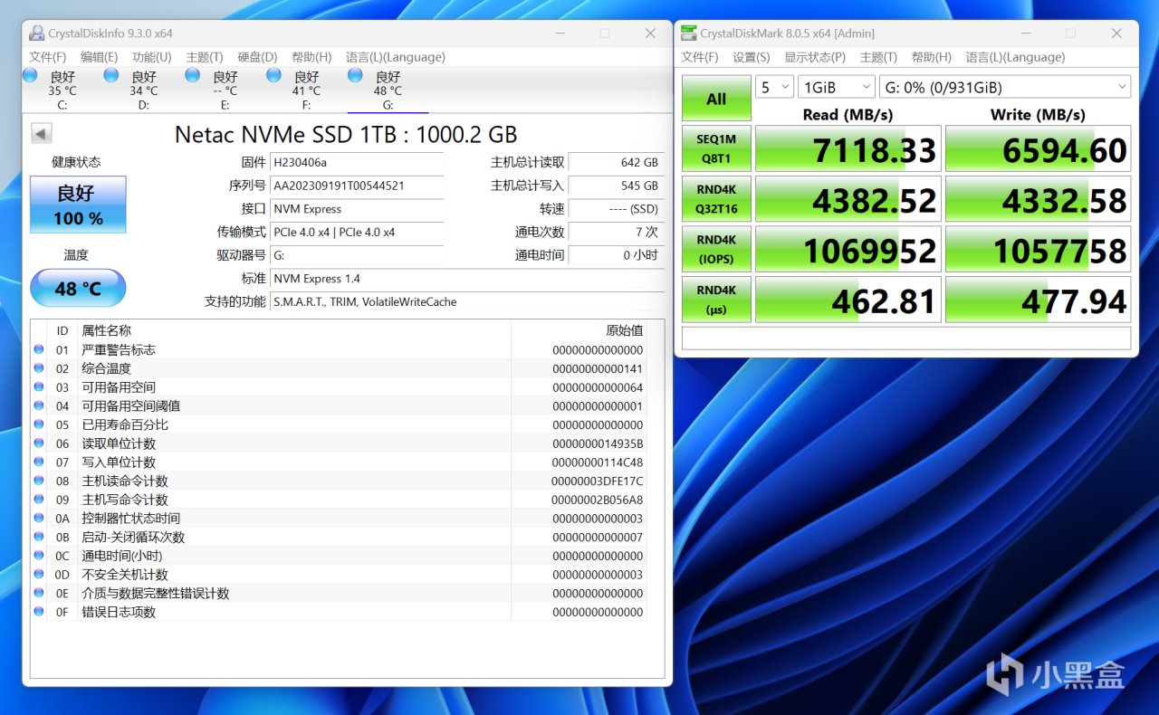Select drive F: status orb
Image resolution: width=1159 pixels, height=715 pixels.
tap(274, 75)
